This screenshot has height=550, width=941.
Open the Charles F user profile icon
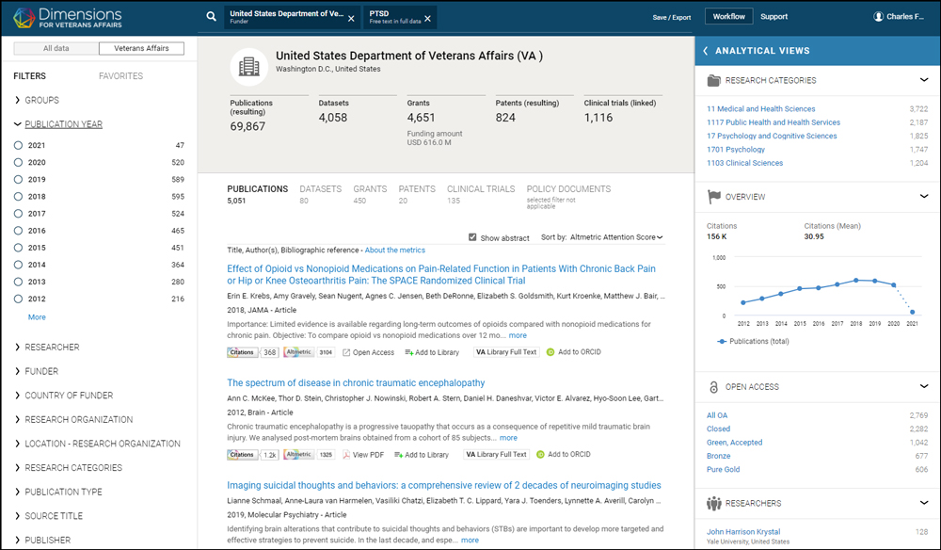click(x=878, y=17)
